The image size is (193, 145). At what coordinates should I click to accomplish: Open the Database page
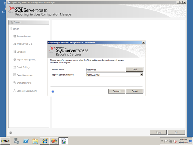pyautogui.click(x=21, y=52)
